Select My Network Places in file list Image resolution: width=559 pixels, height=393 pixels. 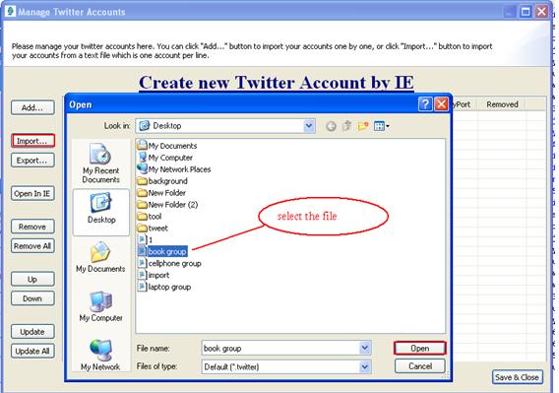point(174,169)
